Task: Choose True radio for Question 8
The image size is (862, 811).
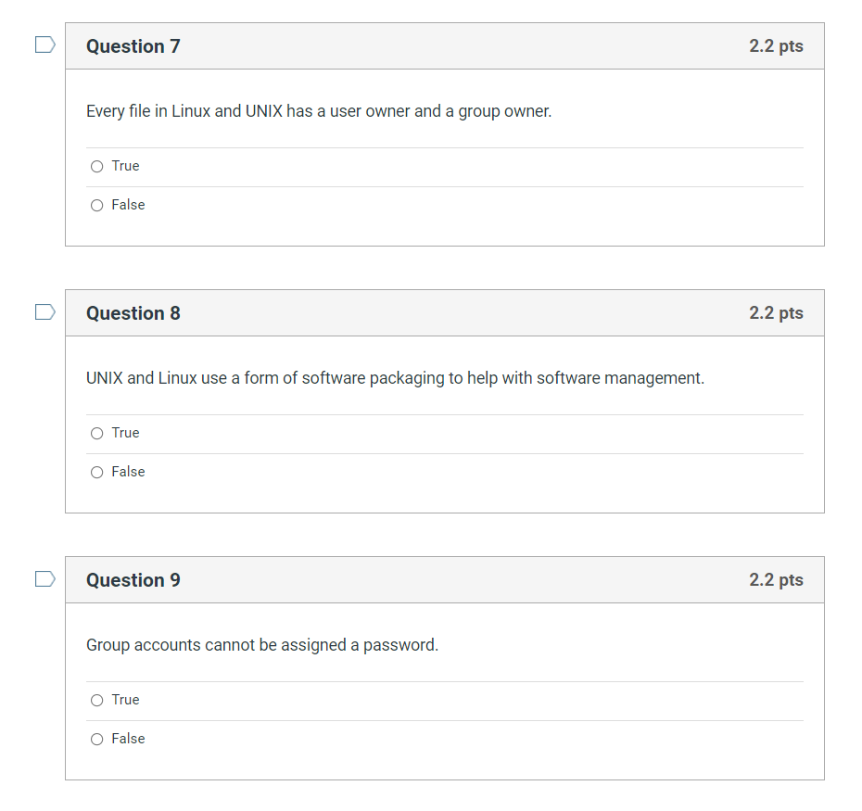Action: (96, 433)
